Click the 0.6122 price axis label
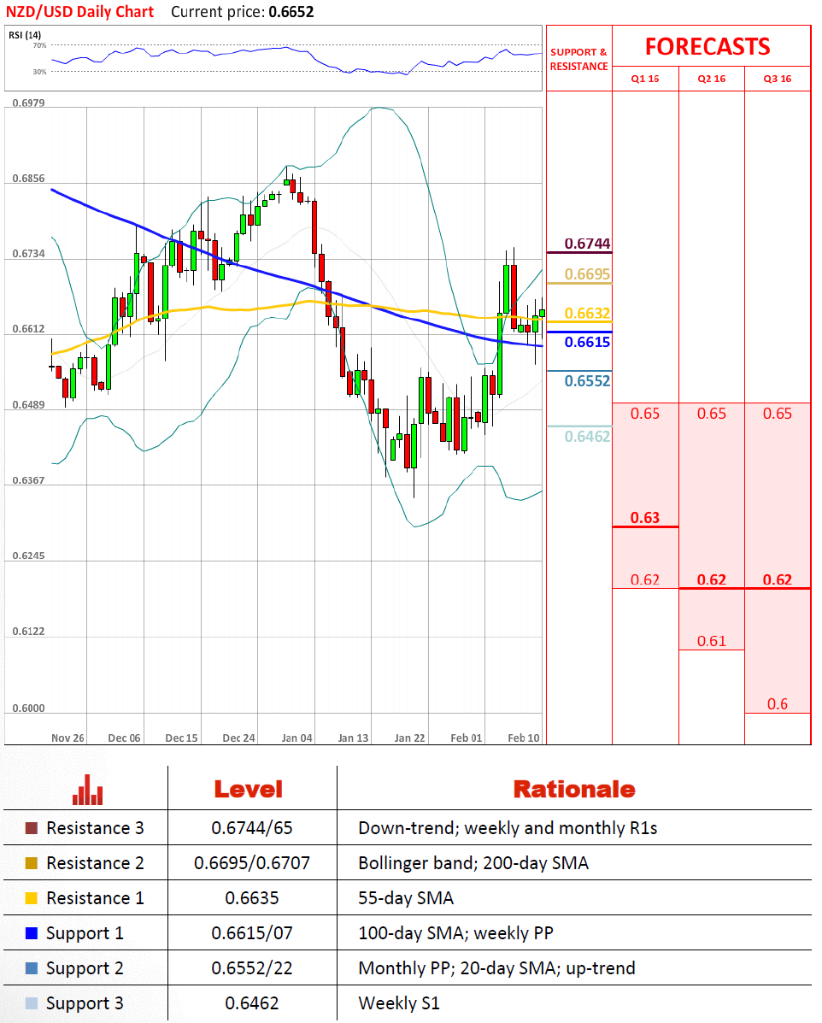Viewport: 822px width, 1023px height. pyautogui.click(x=29, y=632)
